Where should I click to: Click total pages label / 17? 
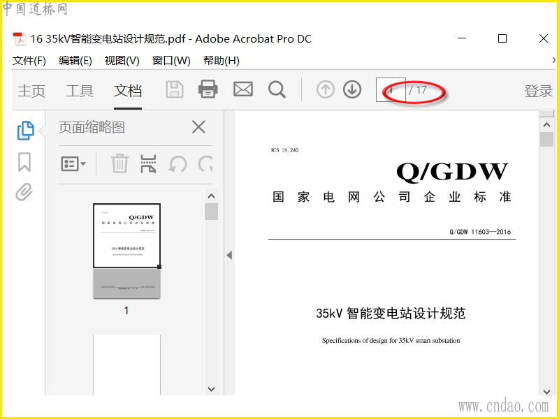coord(417,90)
